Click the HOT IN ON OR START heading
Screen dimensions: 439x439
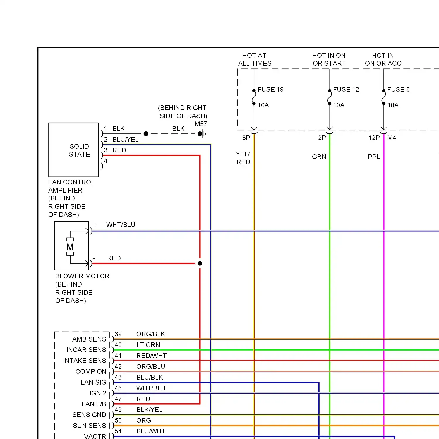329,59
